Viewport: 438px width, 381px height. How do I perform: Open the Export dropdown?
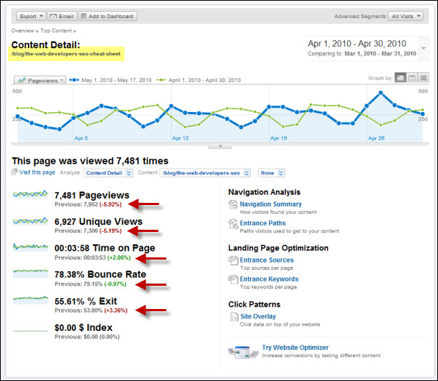tap(31, 15)
